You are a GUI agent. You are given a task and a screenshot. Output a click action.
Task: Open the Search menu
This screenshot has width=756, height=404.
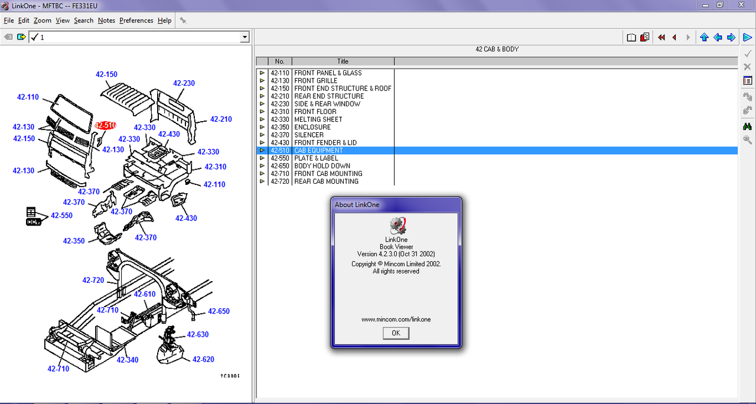(x=83, y=20)
